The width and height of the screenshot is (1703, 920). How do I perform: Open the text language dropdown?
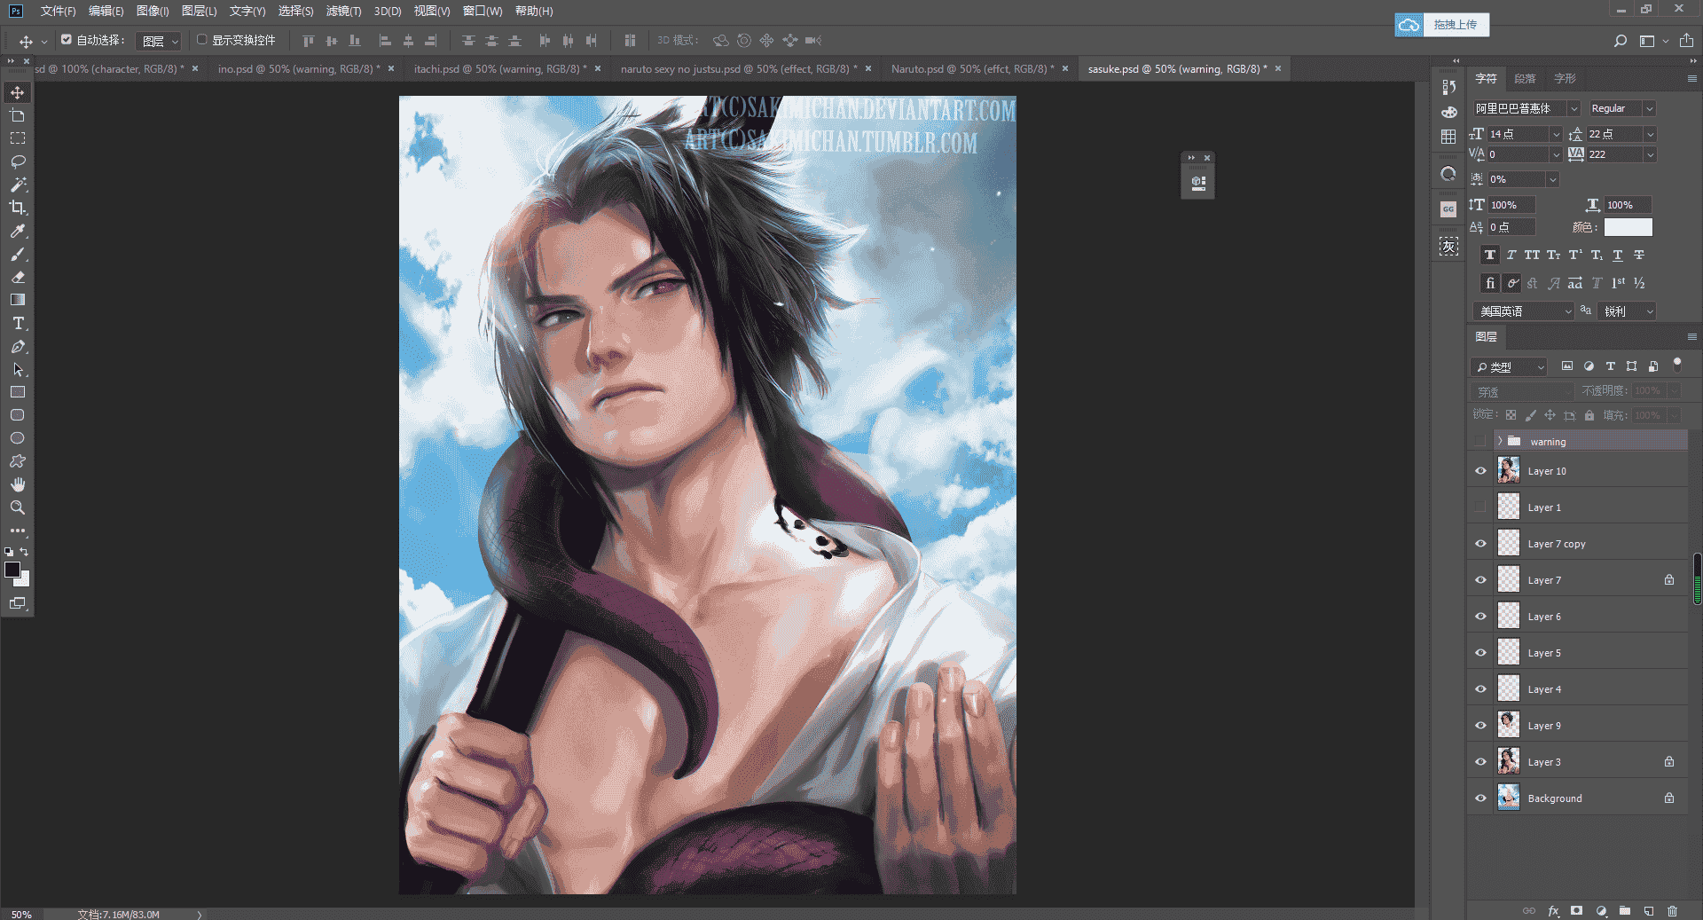1524,311
